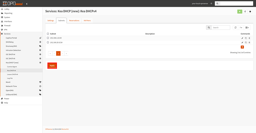This screenshot has width=256, height=133.
Task: Switch to the Settings tab
Action: pos(50,21)
